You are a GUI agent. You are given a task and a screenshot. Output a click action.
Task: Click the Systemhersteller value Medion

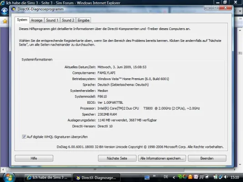103,91
